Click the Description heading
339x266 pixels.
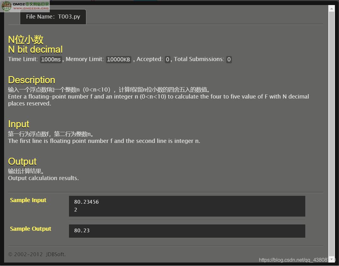32,80
